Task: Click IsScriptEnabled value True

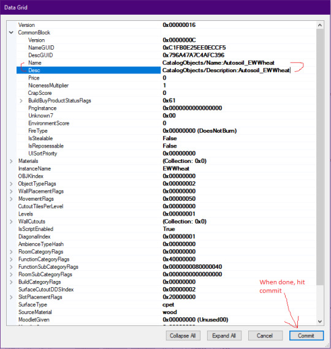Action: coord(169,229)
